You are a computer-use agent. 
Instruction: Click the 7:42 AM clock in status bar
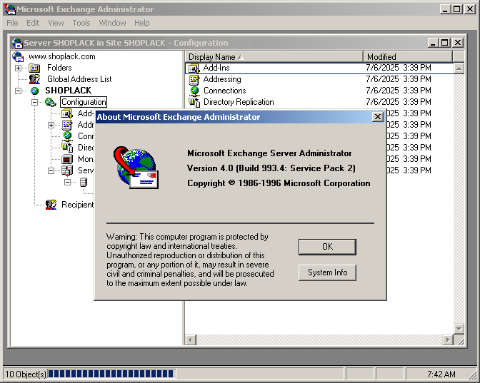pyautogui.click(x=441, y=374)
